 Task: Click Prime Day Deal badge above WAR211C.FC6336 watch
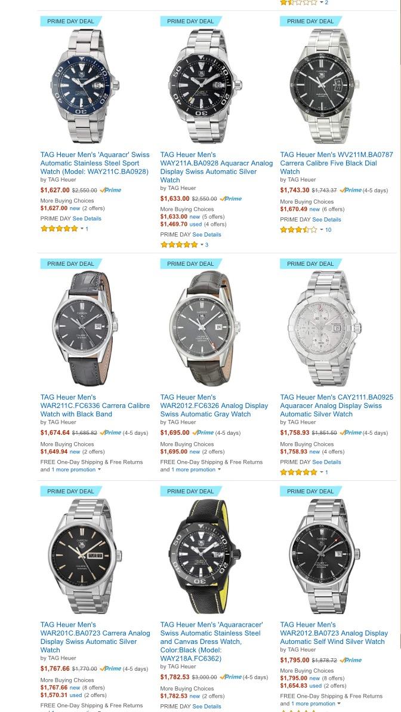(x=71, y=264)
